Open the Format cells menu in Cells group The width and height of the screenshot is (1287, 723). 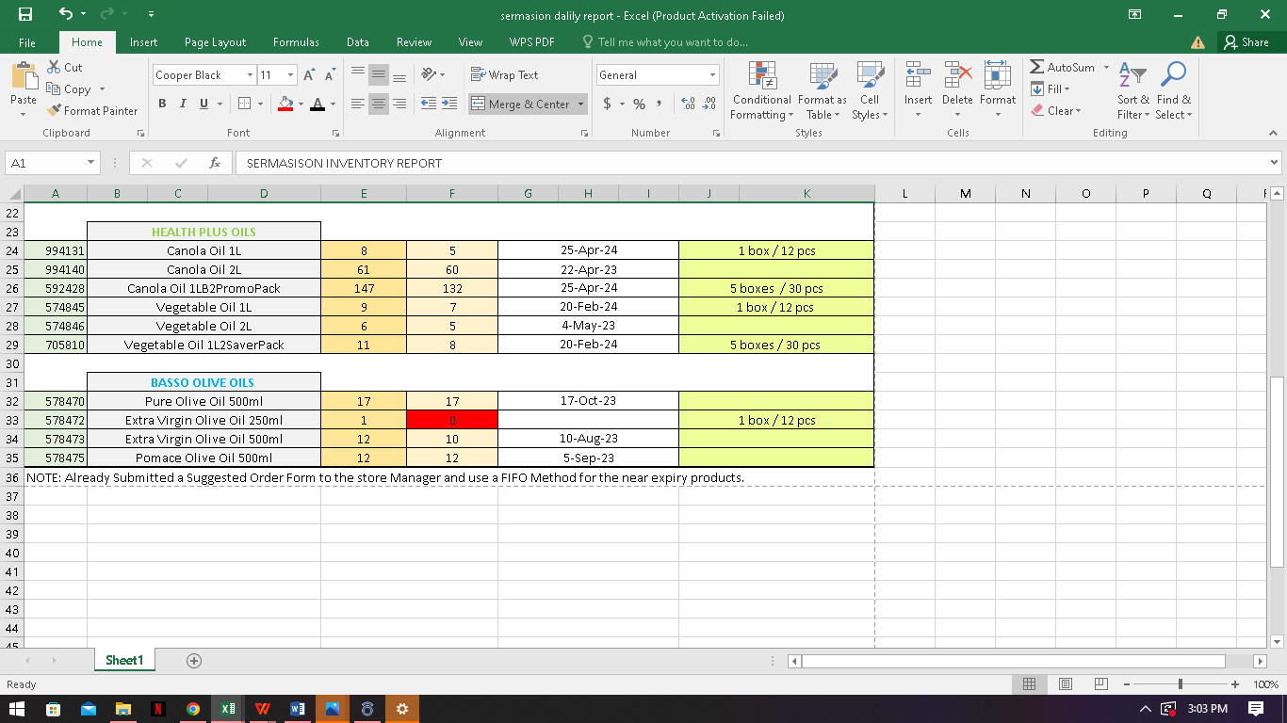(x=998, y=91)
